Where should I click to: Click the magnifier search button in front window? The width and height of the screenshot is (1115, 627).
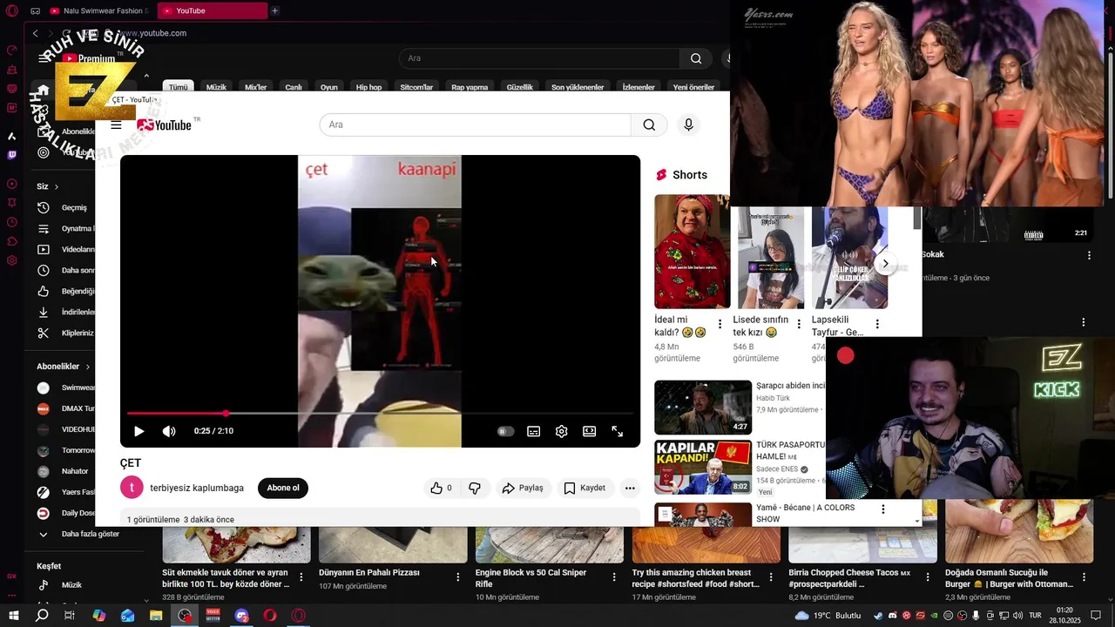(x=649, y=125)
